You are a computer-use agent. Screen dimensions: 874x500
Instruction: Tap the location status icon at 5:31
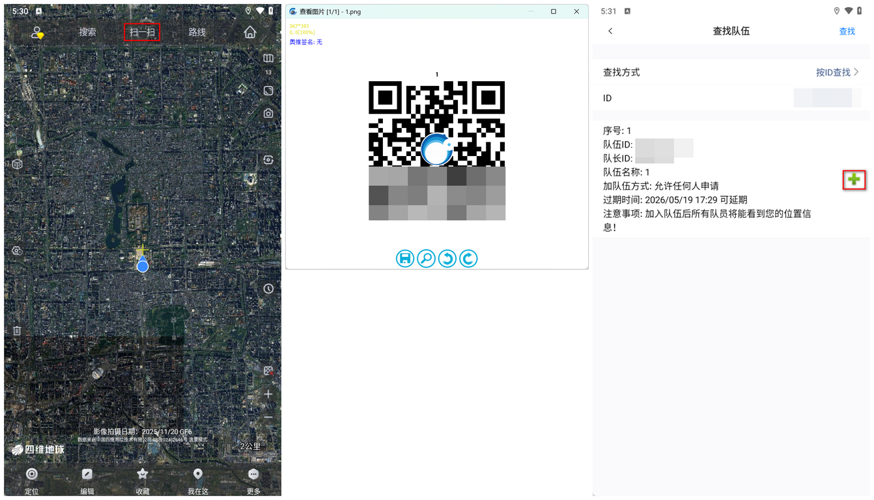coord(837,11)
